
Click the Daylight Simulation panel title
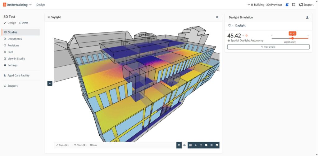click(241, 17)
